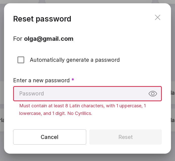Screen dimensions: 175x161
Task: Close the Reset password dialog
Action: click(158, 17)
